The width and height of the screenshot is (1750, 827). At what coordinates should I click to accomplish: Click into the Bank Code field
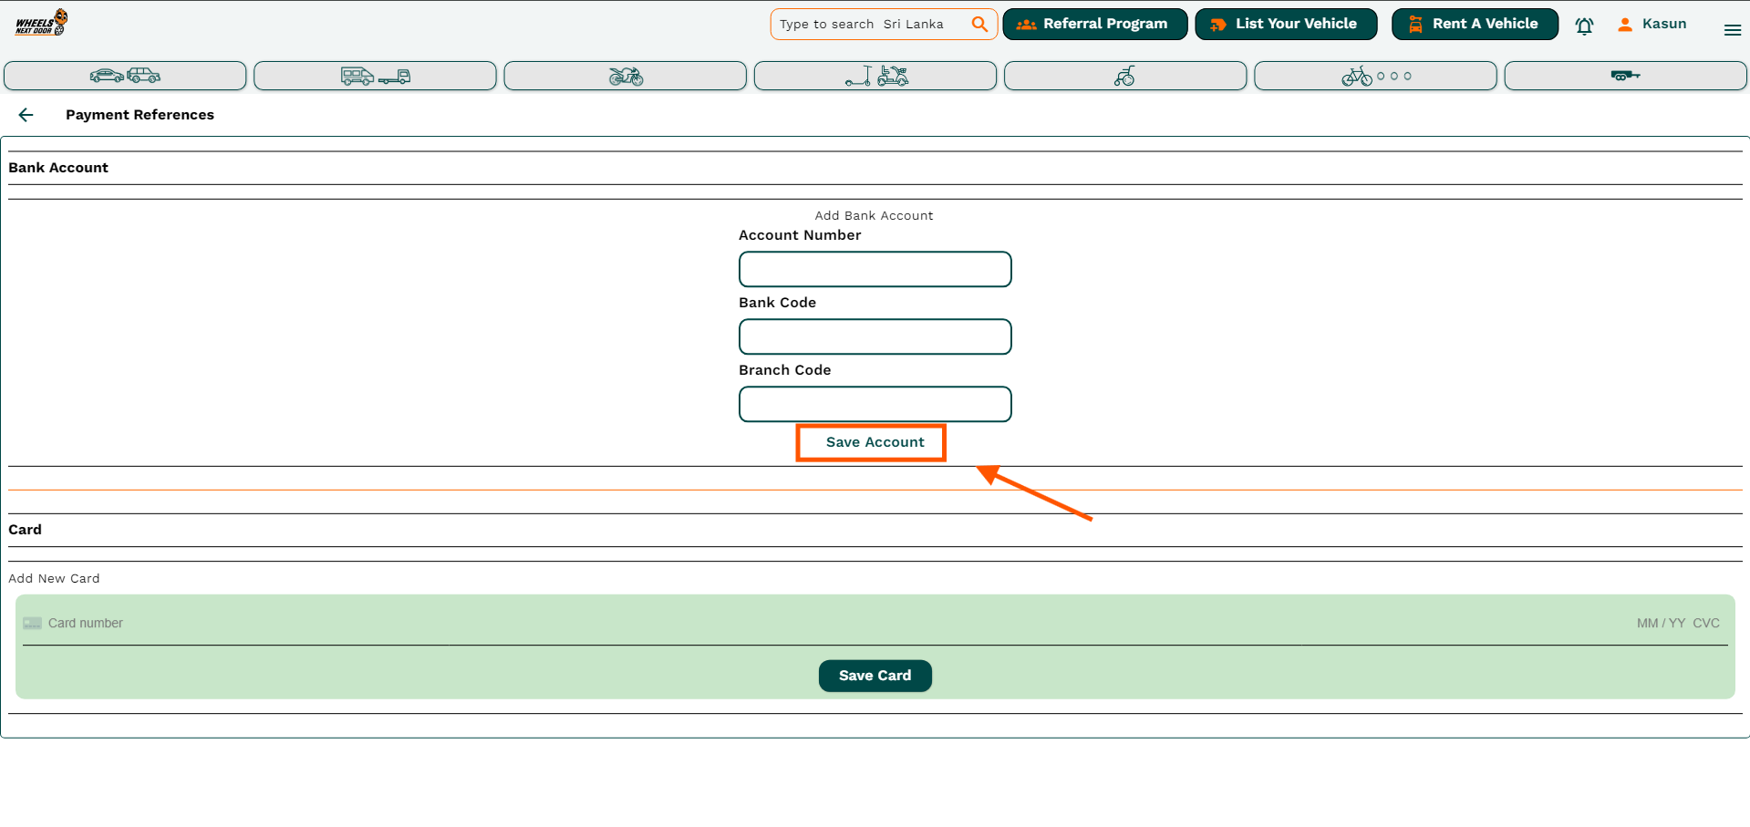click(x=875, y=336)
